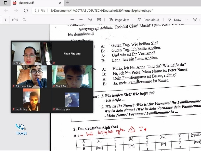Click the page number field showing 3
This screenshot has height=151, width=201.
click(5, 20)
